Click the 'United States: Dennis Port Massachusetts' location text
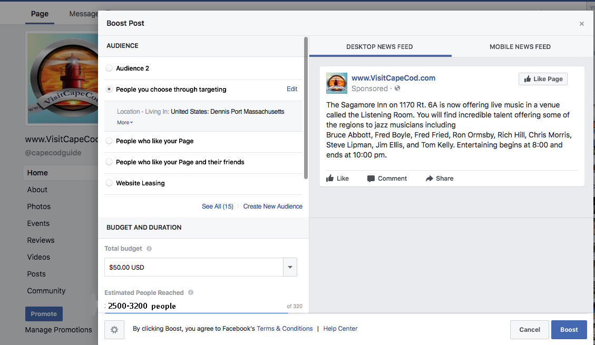This screenshot has height=345, width=595. (x=227, y=112)
